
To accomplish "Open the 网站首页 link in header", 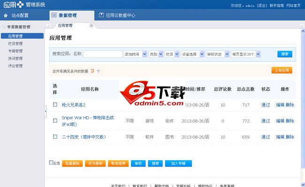I will [x=293, y=6].
